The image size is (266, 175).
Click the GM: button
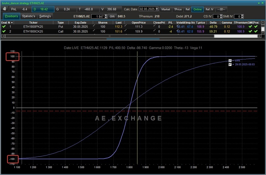pos(112,16)
